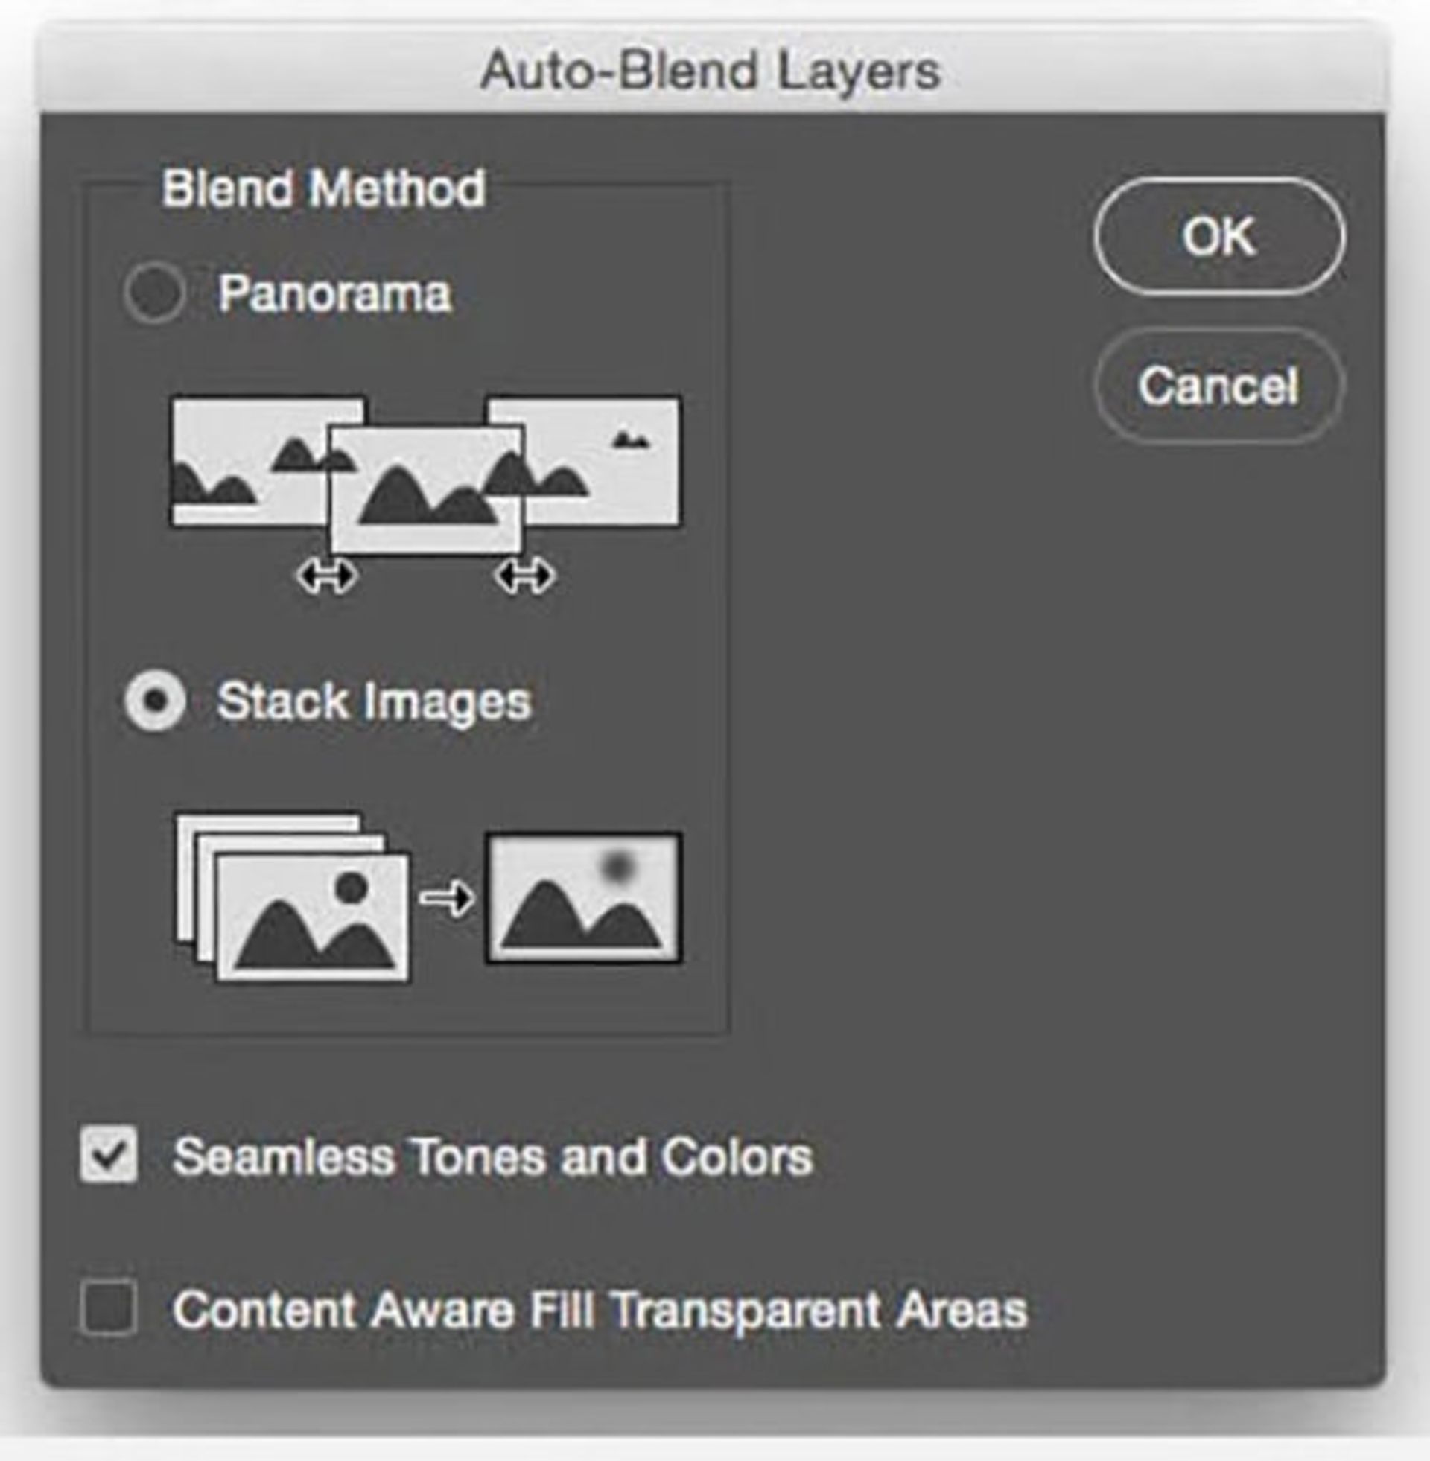
Task: Confirm the dialog with the OK button
Action: [1218, 237]
